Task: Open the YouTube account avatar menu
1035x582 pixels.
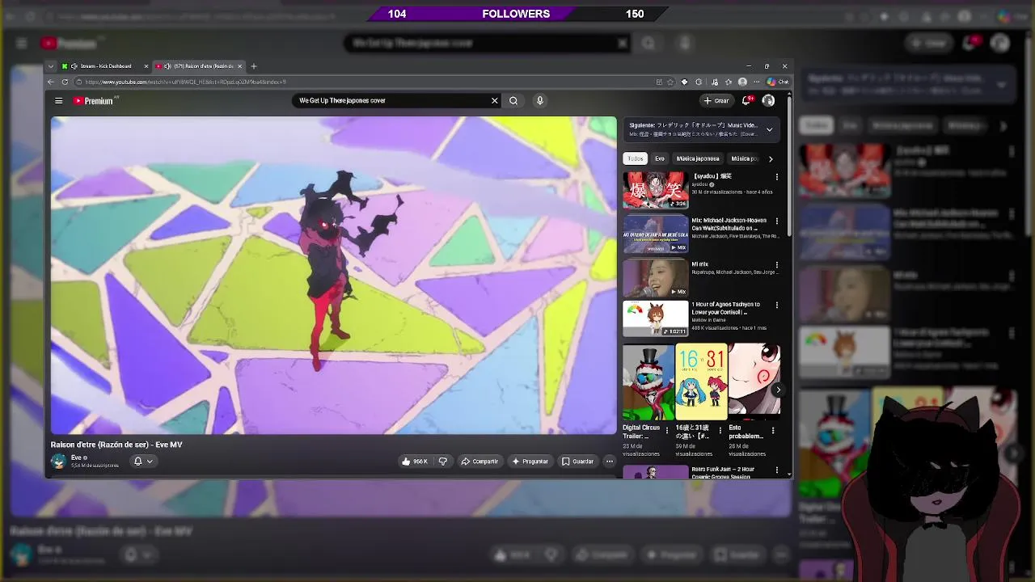Action: 768,101
